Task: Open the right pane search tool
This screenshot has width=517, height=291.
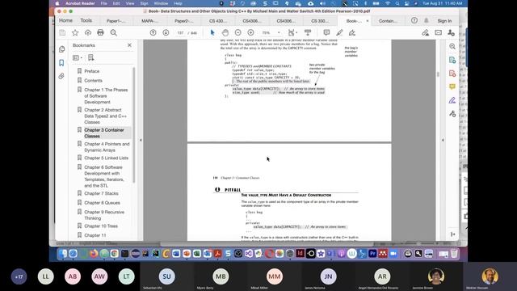Action: (x=452, y=47)
